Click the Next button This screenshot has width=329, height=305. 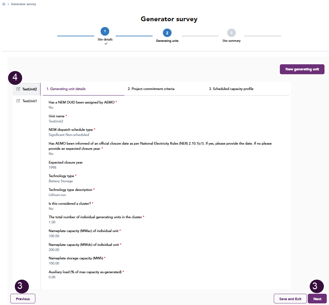(x=317, y=299)
